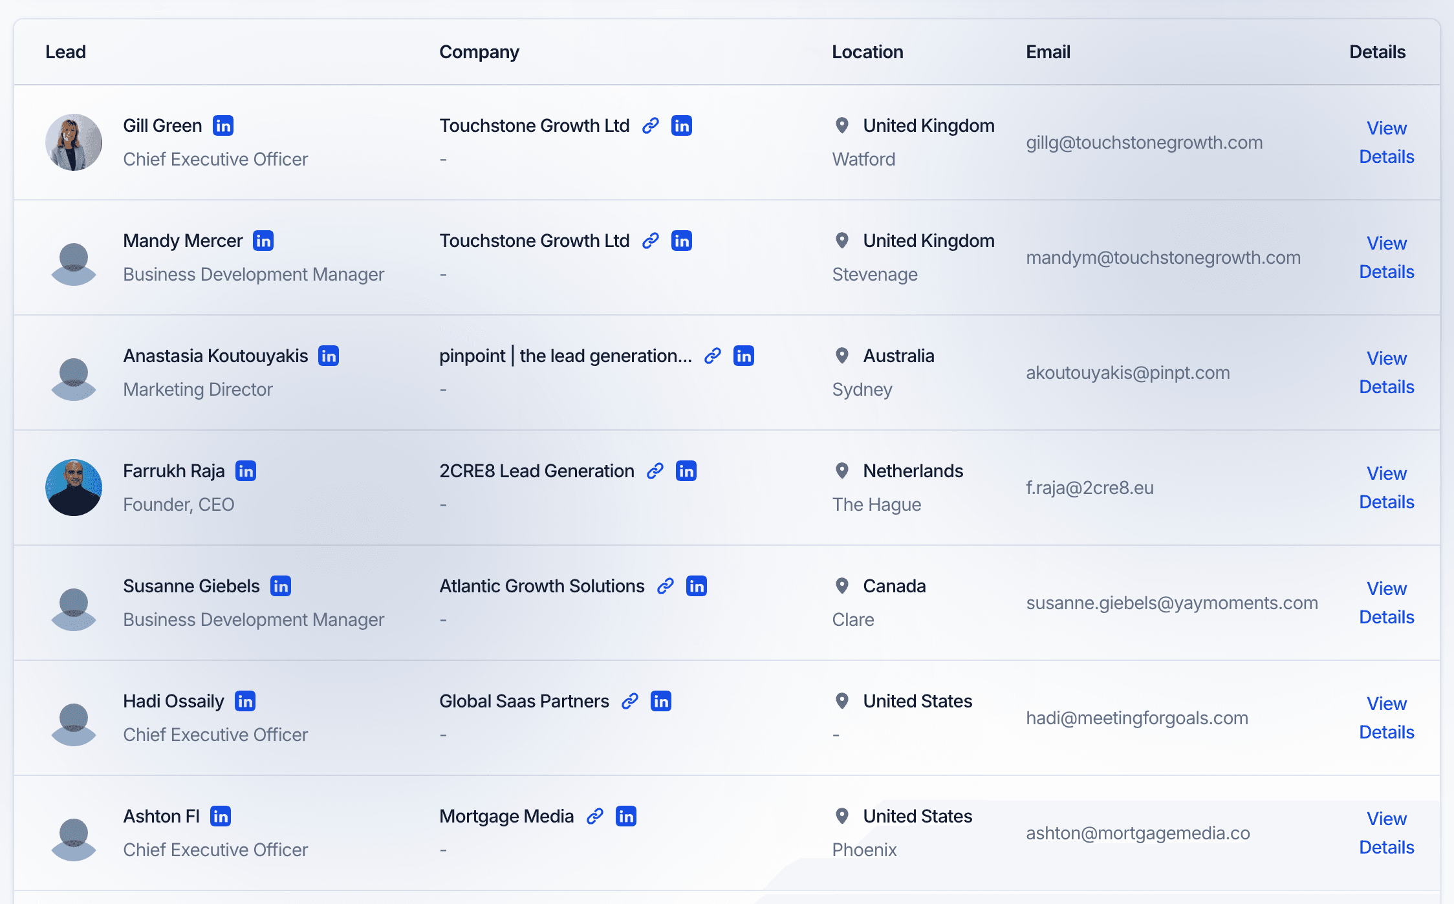The width and height of the screenshot is (1454, 904).
Task: Open Farrukh Raja's LinkedIn icon
Action: (246, 471)
